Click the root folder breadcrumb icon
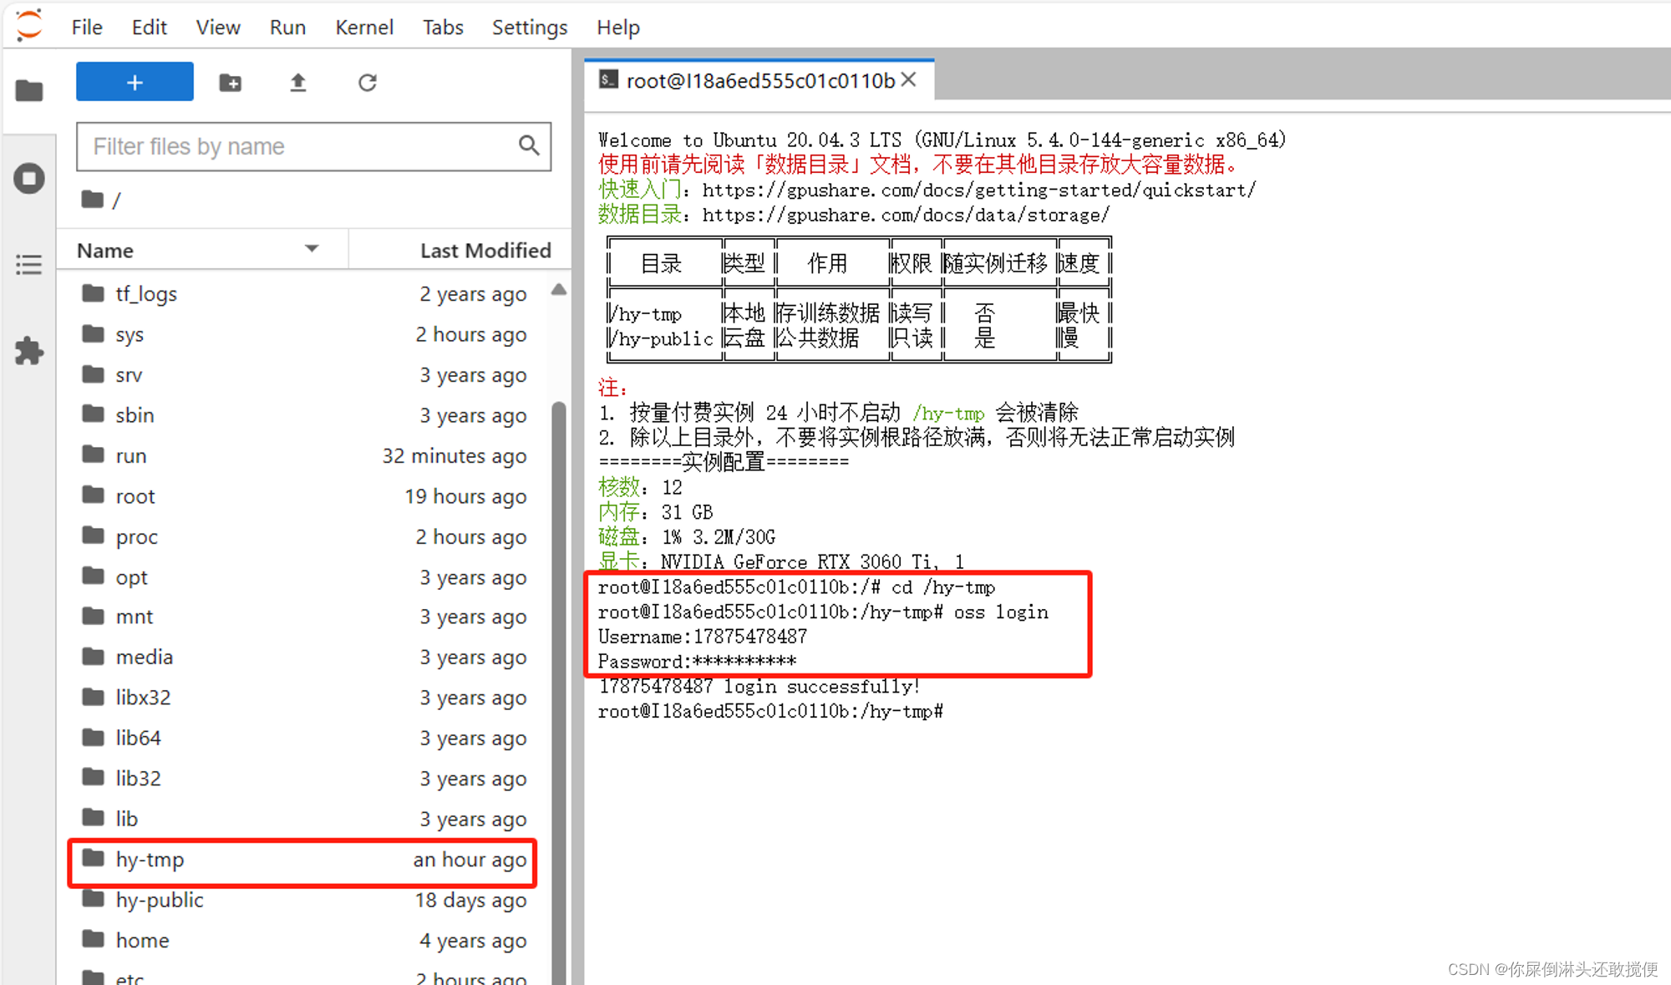 pos(92,200)
